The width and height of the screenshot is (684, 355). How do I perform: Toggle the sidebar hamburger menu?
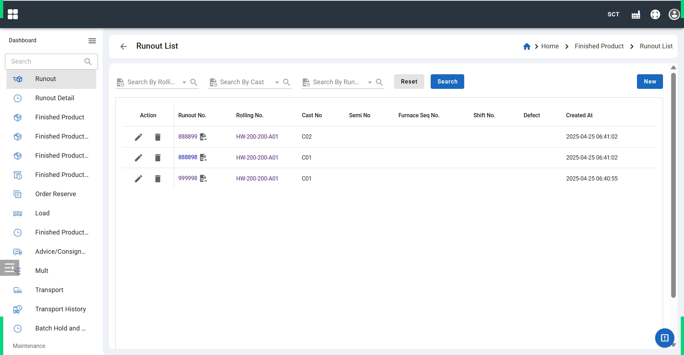[92, 41]
